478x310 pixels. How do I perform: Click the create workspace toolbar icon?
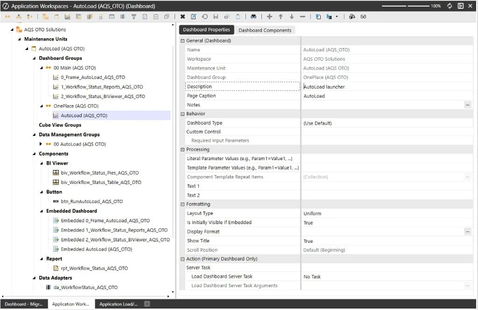tap(45, 17)
